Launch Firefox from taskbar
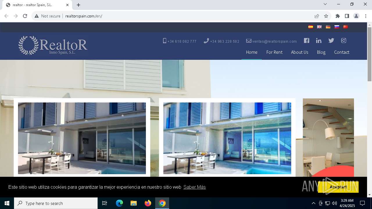Screen dimensions: 372x209 148,203
